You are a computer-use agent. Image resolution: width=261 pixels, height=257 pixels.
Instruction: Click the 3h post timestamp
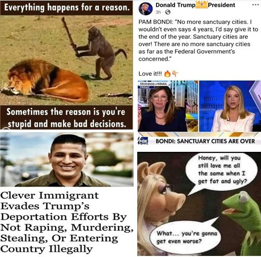click(x=158, y=12)
